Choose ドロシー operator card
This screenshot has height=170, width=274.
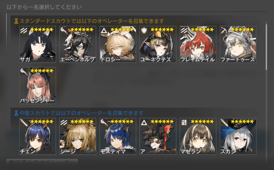click(x=118, y=44)
